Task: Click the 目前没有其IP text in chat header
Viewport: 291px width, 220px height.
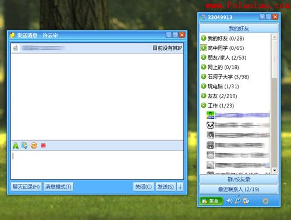Action: (167, 48)
